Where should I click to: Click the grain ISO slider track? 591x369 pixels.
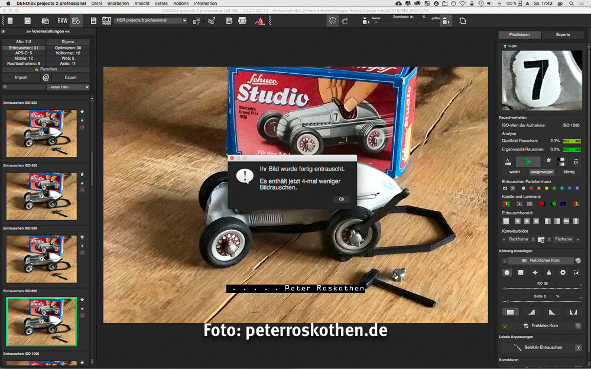(x=542, y=289)
